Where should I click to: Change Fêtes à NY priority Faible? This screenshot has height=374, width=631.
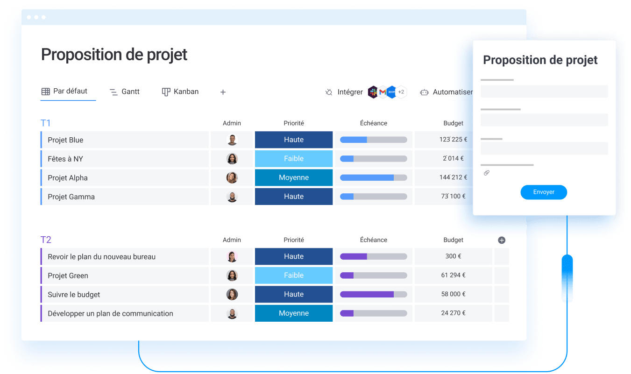point(294,159)
